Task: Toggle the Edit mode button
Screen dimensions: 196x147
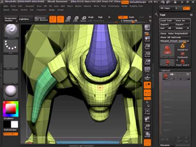Action: click(x=53, y=19)
